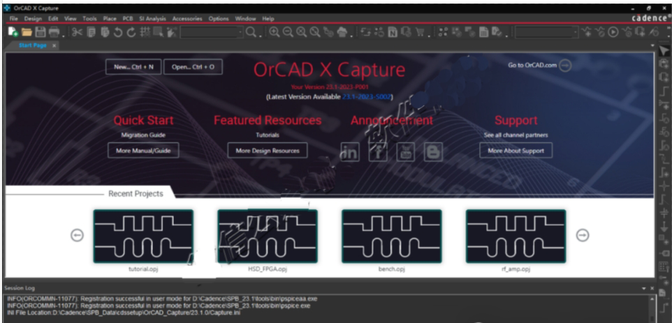Close the Start Page tab
672x323 pixels.
click(54, 45)
